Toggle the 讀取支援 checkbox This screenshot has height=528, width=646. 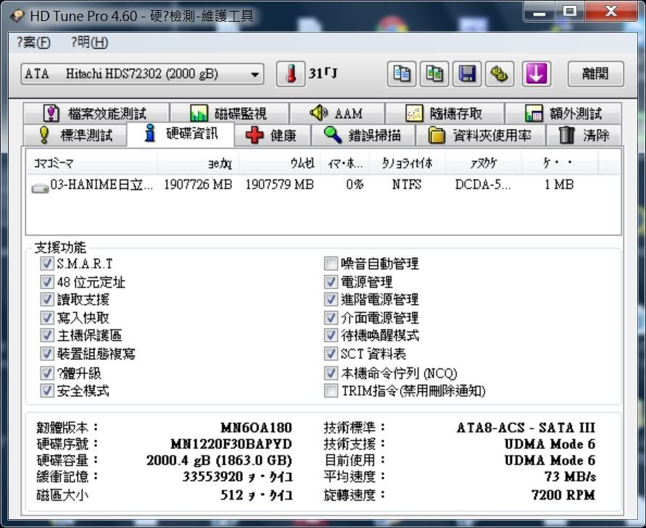point(47,300)
